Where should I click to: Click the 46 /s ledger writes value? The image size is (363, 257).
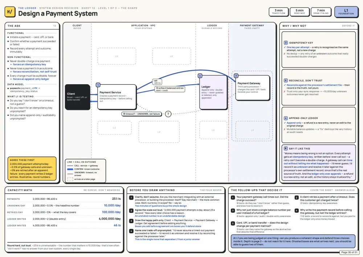117,225
